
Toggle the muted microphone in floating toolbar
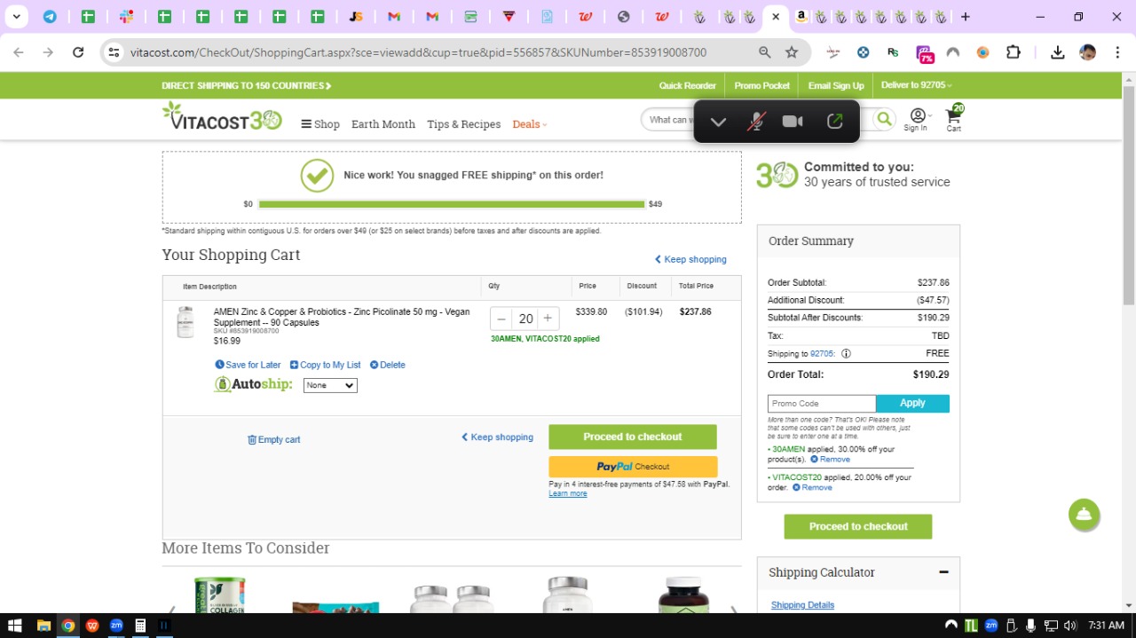tap(756, 122)
